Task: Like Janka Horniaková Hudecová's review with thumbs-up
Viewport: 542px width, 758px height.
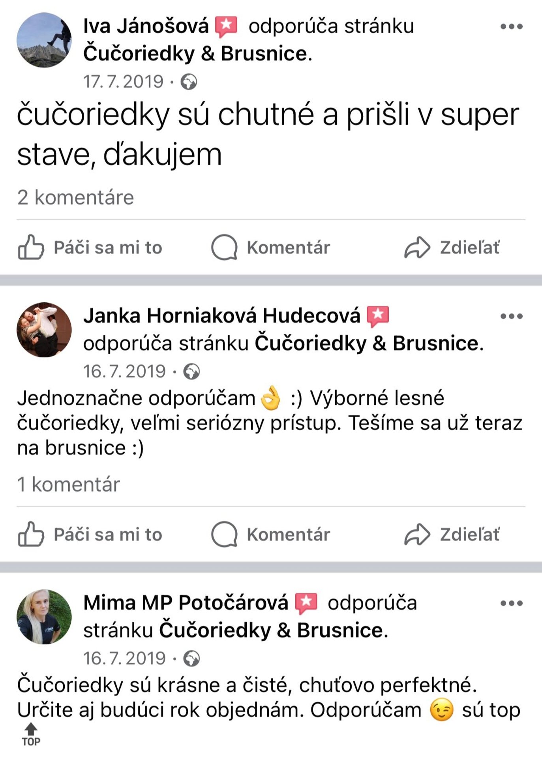Action: point(31,535)
